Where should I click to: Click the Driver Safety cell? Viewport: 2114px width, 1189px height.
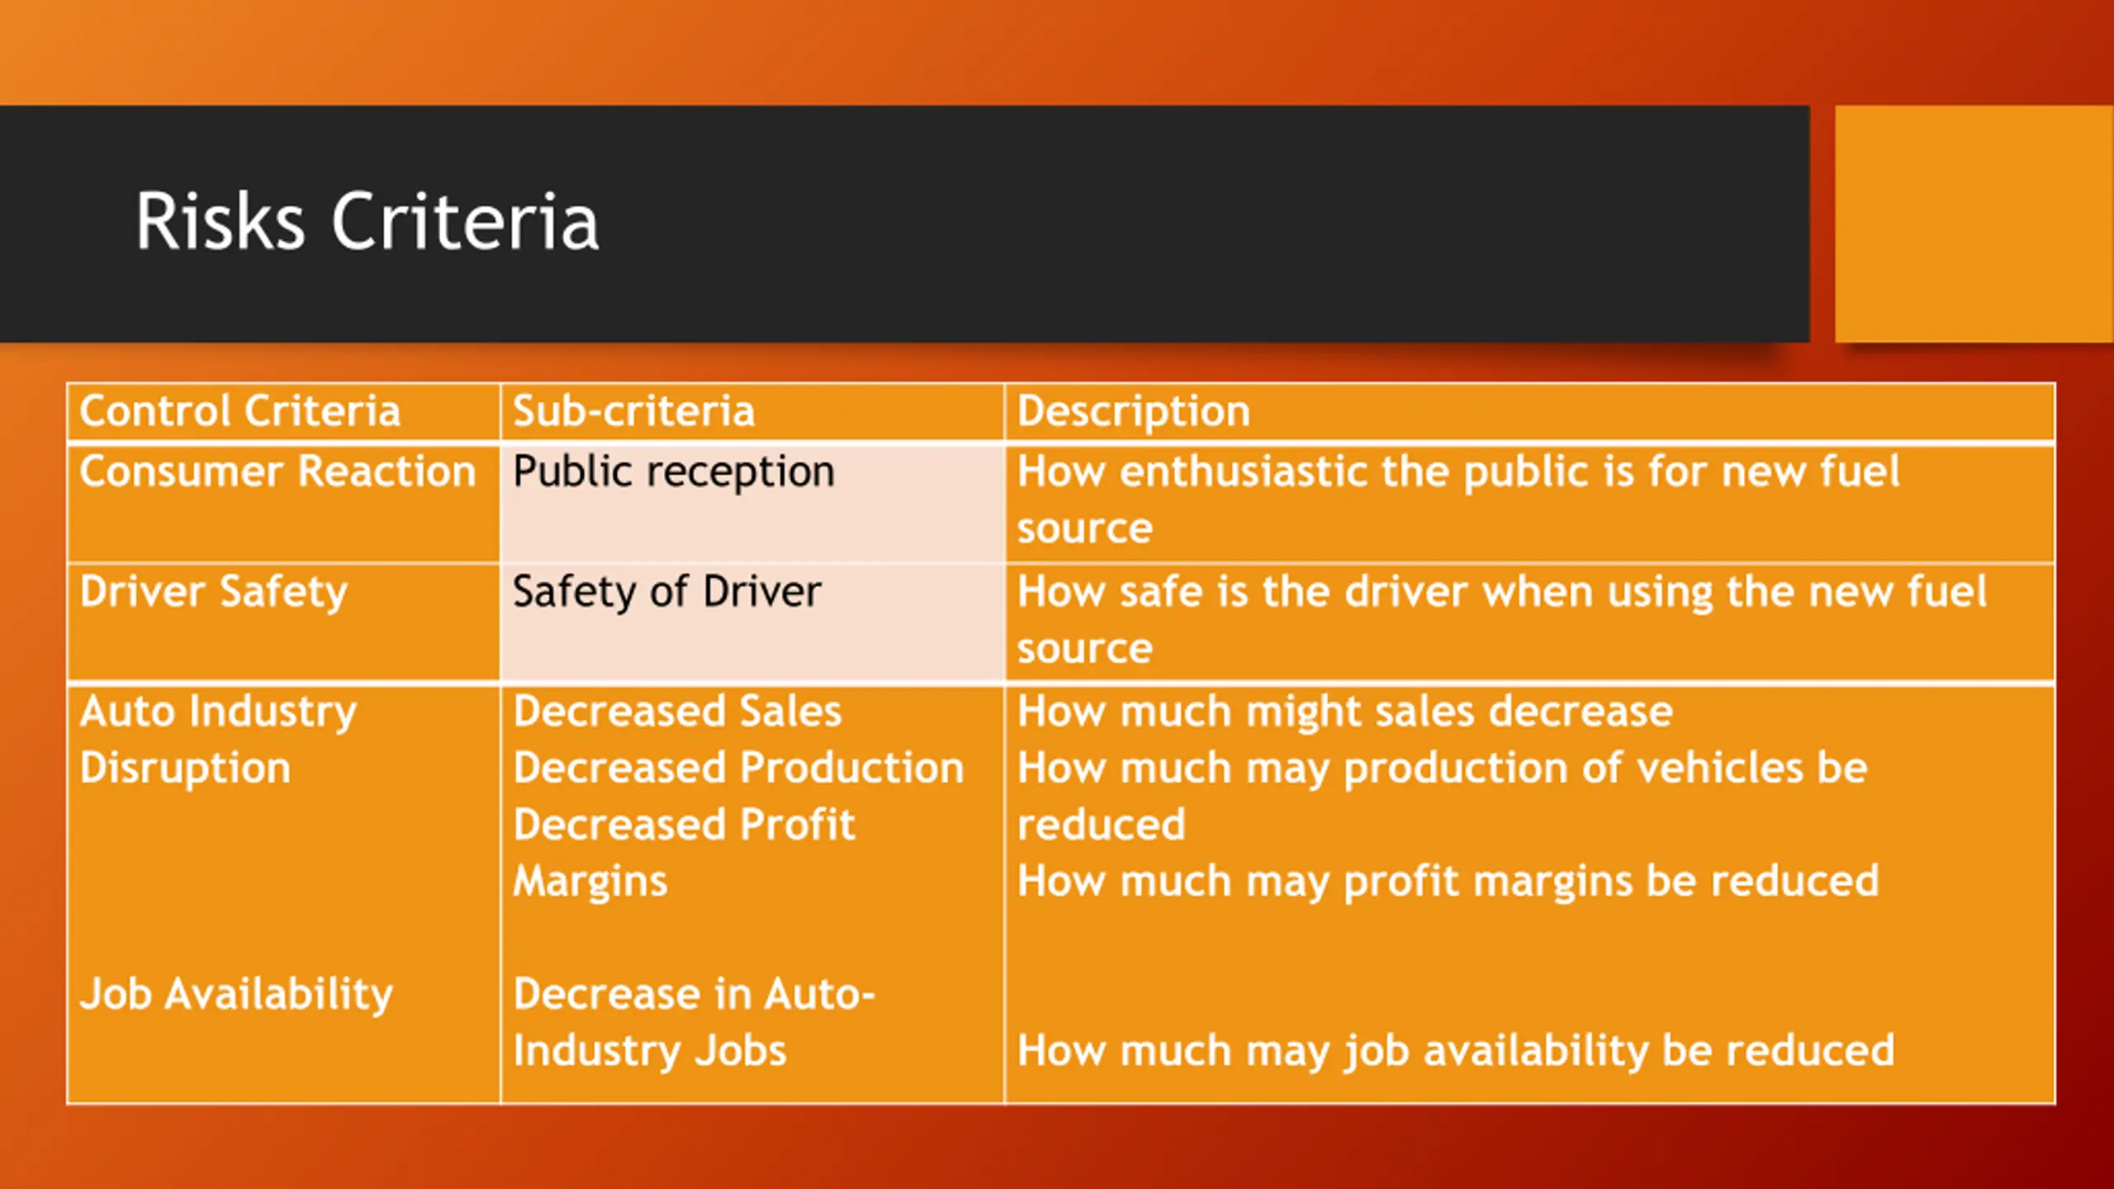tap(283, 623)
